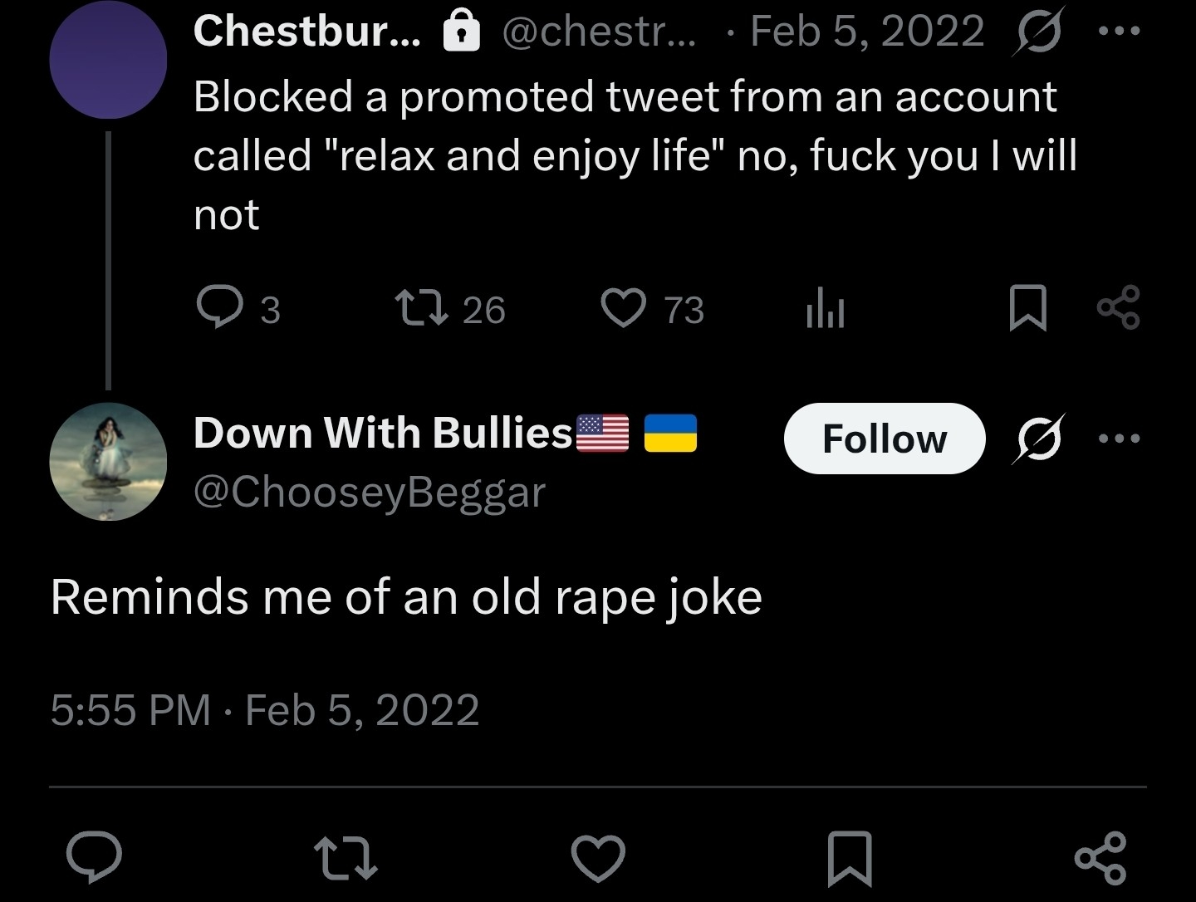Open @ChooseyBeggar profile handle
Viewport: 1196px width, 902px height.
point(370,492)
